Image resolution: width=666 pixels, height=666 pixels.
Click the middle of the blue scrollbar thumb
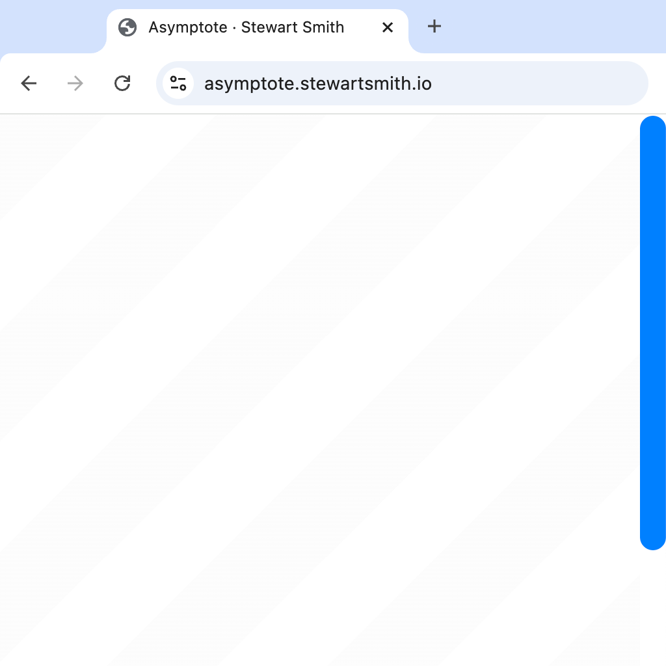[x=652, y=333]
